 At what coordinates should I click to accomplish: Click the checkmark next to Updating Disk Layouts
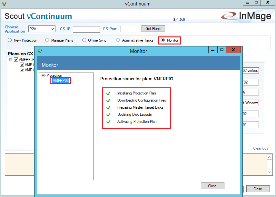tap(108, 114)
